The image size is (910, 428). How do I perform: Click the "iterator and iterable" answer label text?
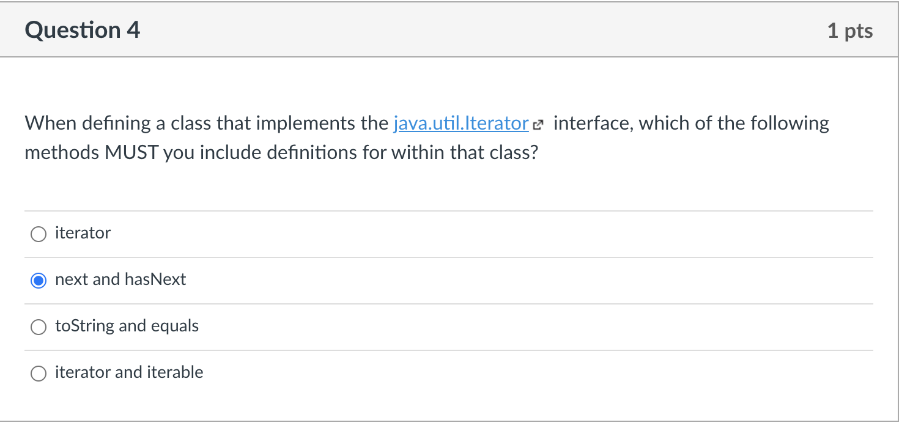click(129, 372)
